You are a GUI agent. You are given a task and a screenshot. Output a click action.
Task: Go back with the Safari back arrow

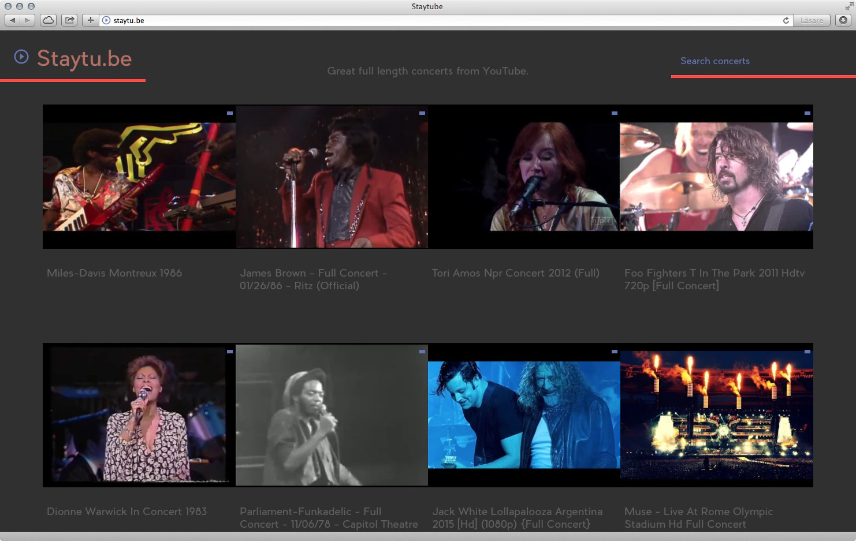[x=13, y=20]
